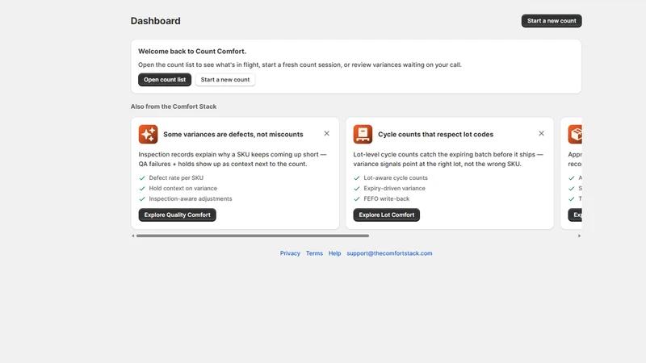Click the 'Hold context on variance' checkmark icon

click(142, 189)
